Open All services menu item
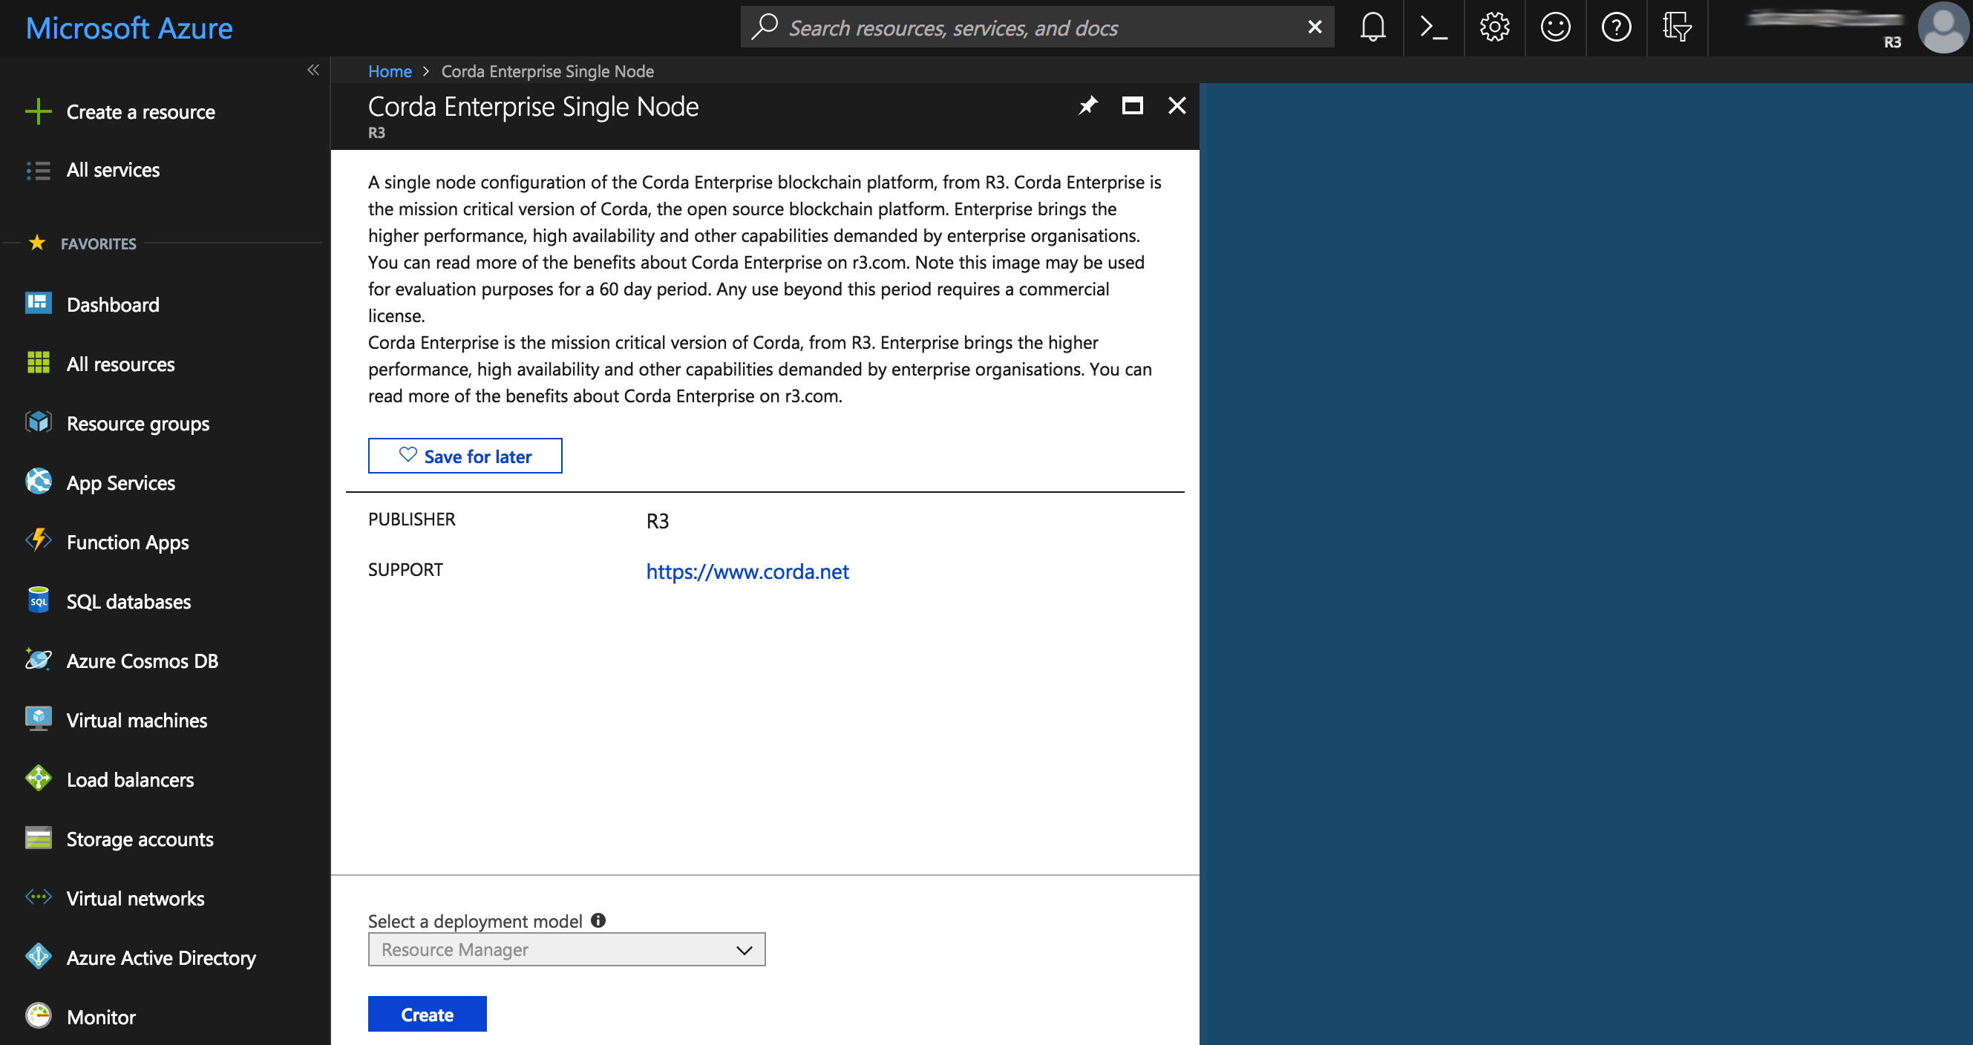1973x1045 pixels. [x=114, y=170]
